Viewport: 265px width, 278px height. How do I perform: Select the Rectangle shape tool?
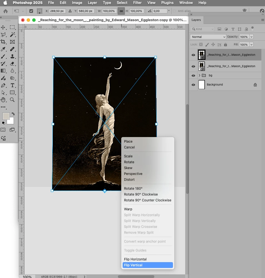[x=12, y=92]
